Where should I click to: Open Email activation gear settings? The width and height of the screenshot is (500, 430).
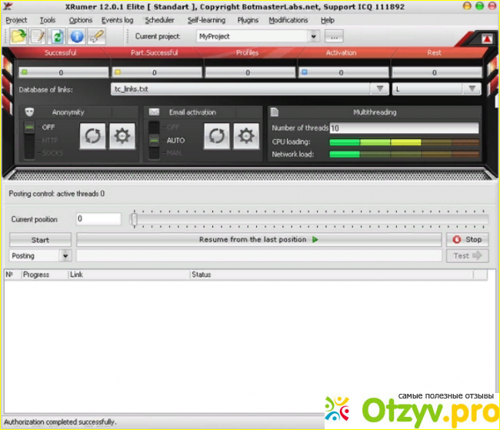(x=245, y=136)
